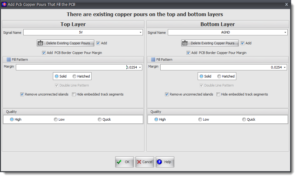Screen dimensions: 297x178
Task: Disable Bottom Layer PCB Border Copper Pour Margin
Action: click(x=188, y=53)
